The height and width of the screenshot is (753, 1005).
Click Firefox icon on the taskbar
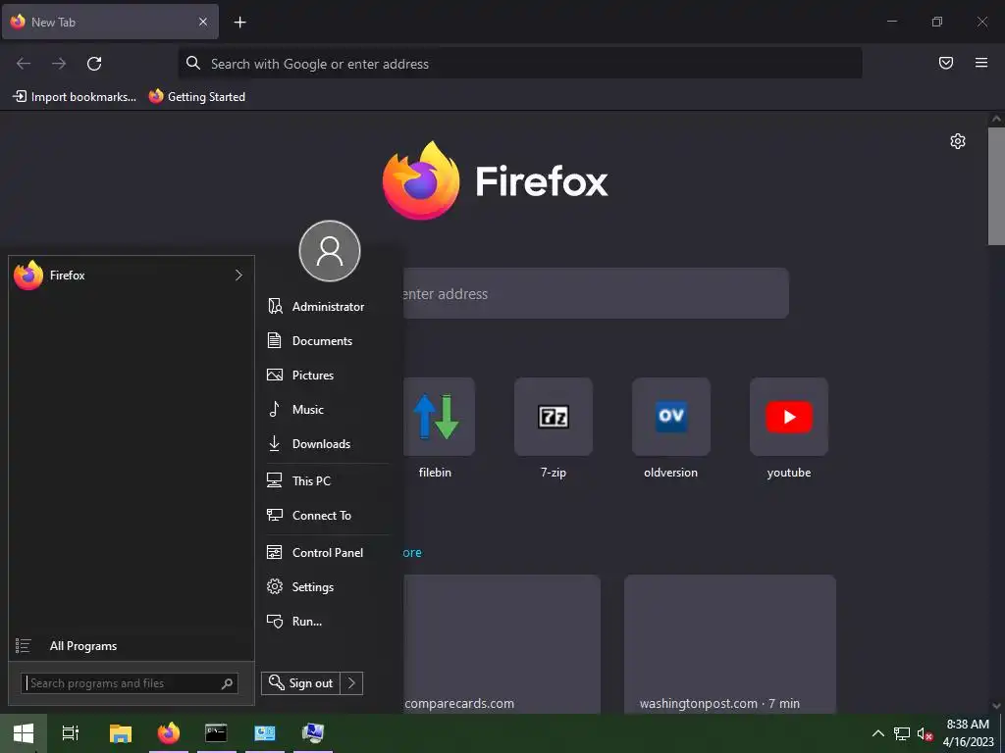pos(169,733)
